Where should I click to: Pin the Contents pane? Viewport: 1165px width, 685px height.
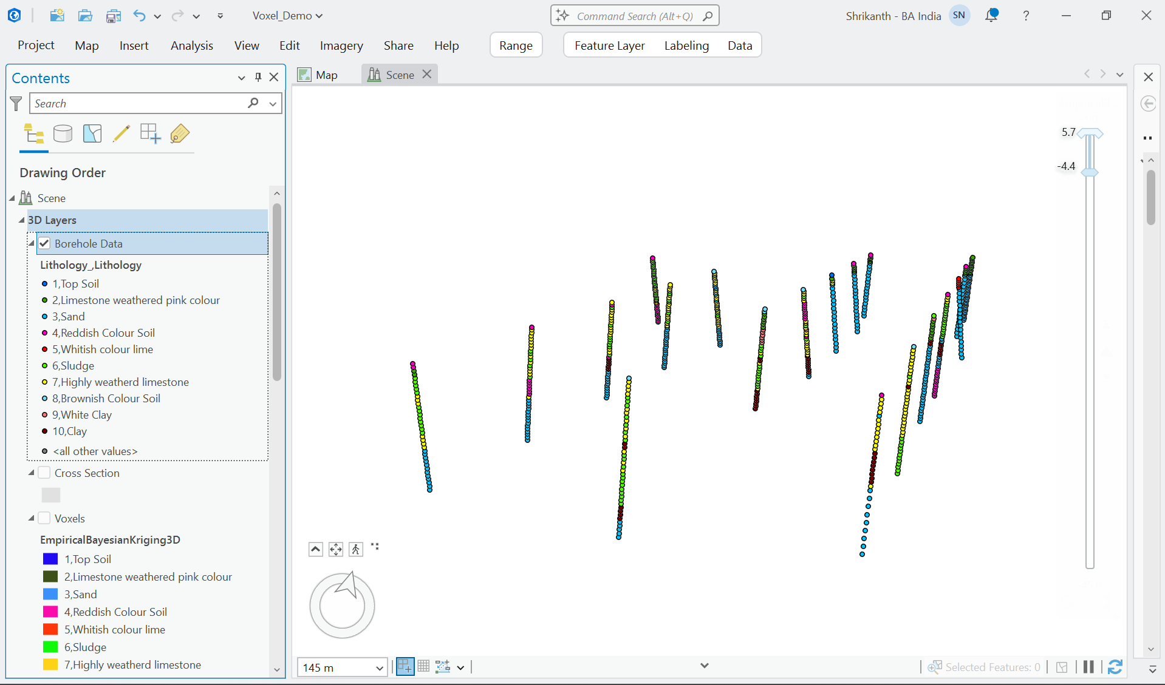[x=258, y=77]
